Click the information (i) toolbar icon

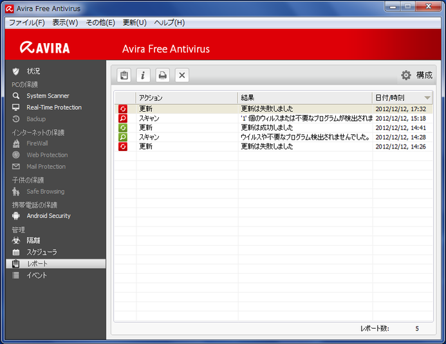click(x=143, y=75)
